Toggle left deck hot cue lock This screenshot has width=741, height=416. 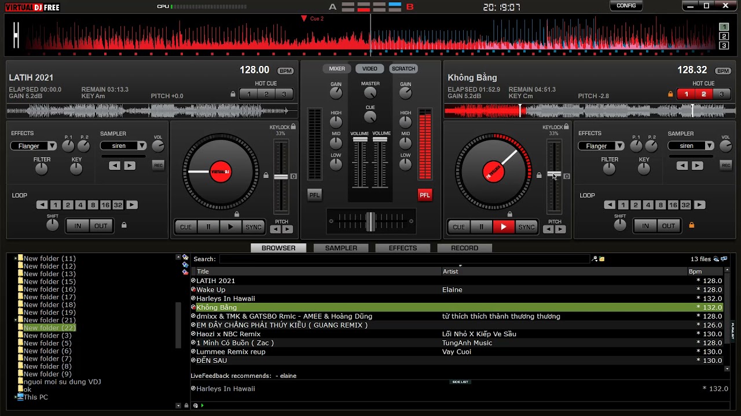click(x=233, y=94)
